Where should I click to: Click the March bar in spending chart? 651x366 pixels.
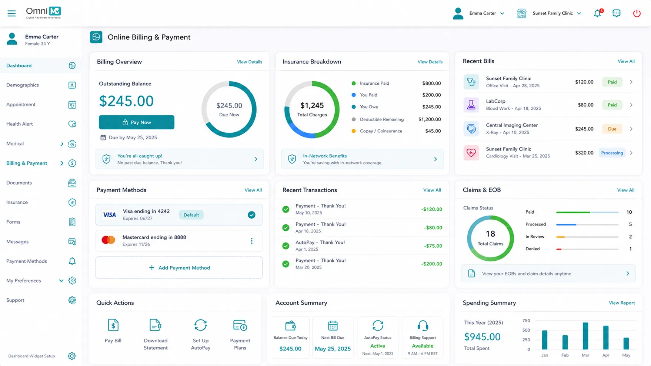[x=585, y=336]
